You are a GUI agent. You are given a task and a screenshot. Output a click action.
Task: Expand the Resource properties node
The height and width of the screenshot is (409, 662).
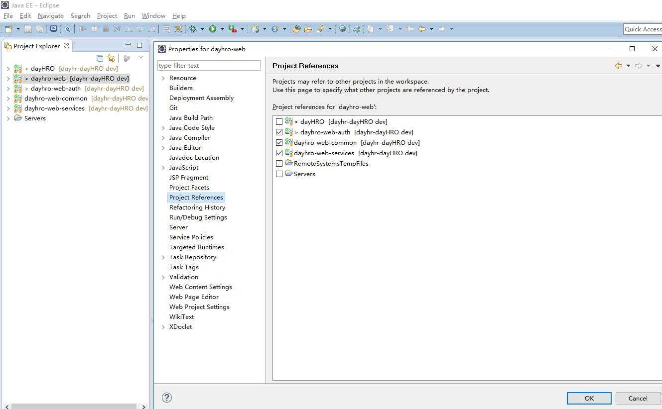tap(163, 78)
